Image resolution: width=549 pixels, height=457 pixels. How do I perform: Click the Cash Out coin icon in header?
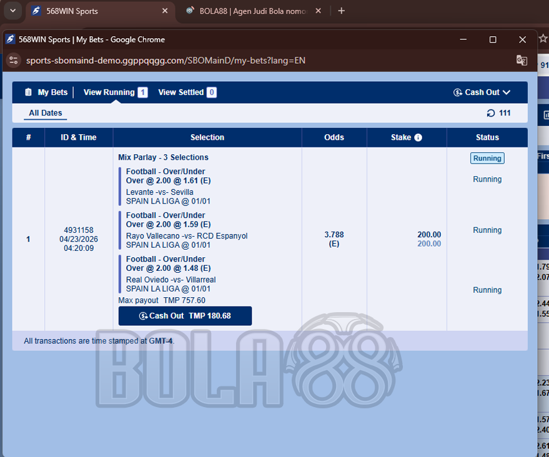click(x=458, y=92)
